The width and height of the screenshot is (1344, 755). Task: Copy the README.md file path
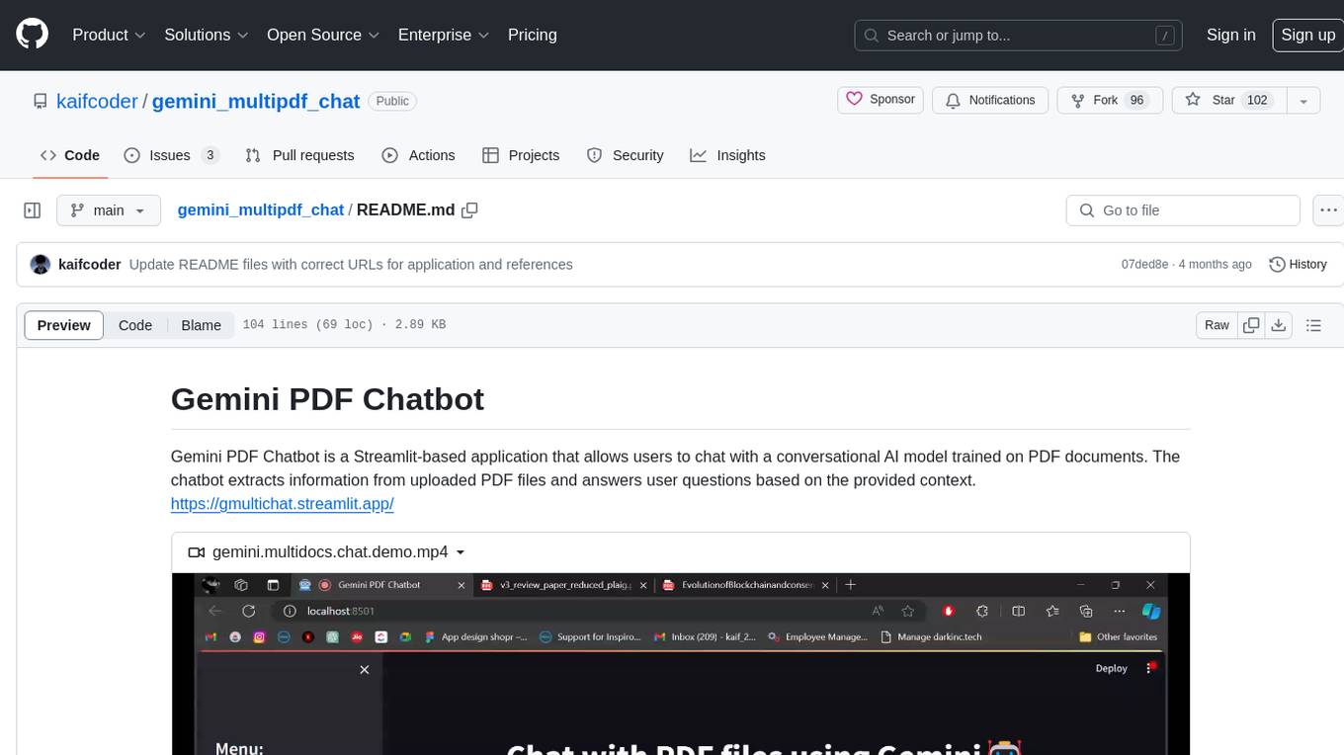(470, 210)
